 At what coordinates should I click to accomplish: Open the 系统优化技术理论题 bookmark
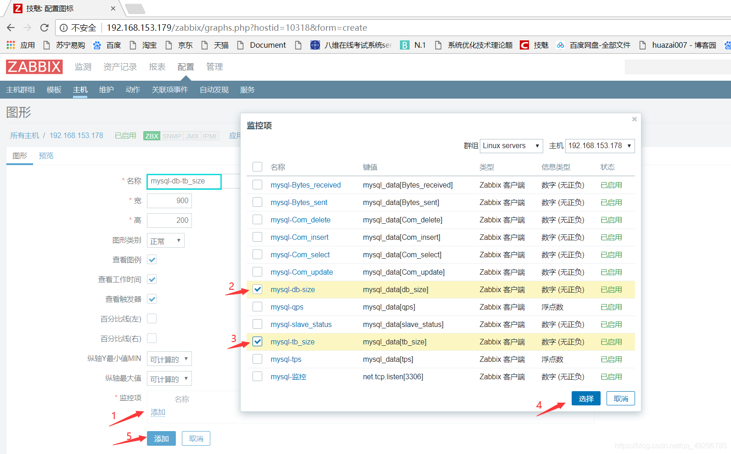pos(473,45)
